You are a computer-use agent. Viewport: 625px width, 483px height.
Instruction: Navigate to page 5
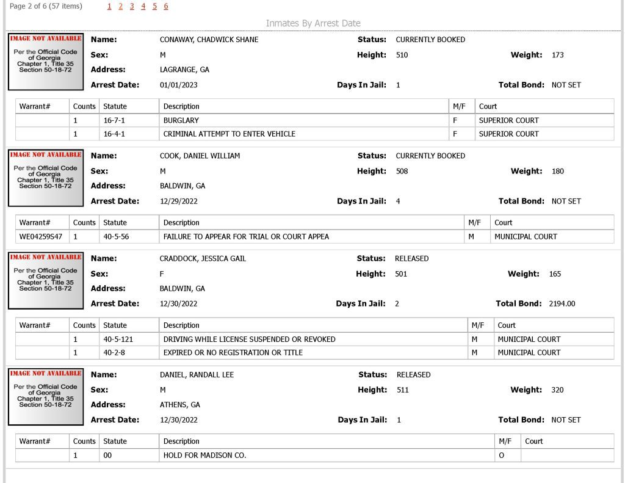(154, 6)
